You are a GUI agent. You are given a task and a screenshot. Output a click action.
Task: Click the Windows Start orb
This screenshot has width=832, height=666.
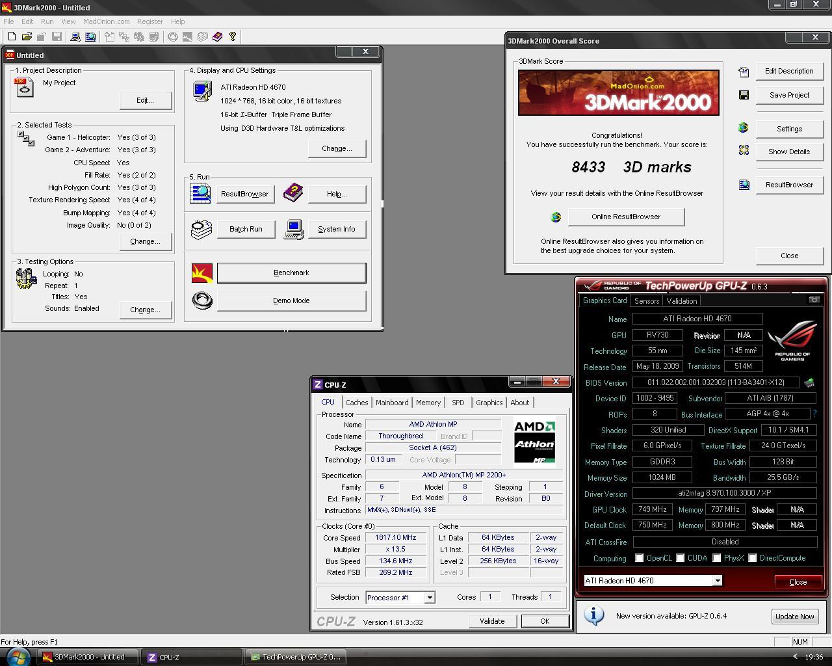coord(18,656)
